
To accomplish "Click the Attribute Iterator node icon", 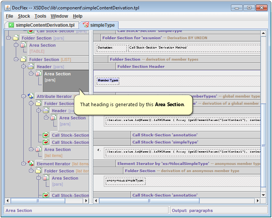I will click(x=31, y=96).
